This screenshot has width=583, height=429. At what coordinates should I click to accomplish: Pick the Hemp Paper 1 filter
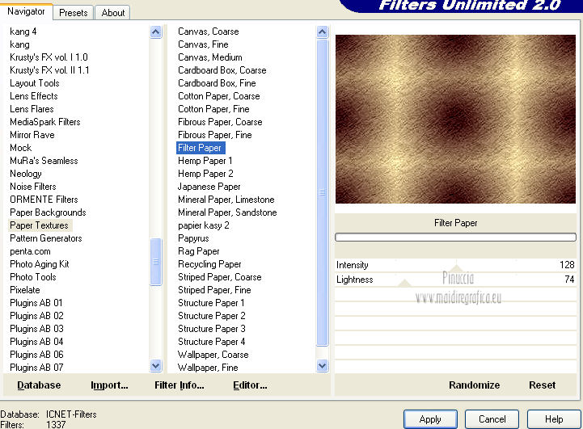(205, 161)
